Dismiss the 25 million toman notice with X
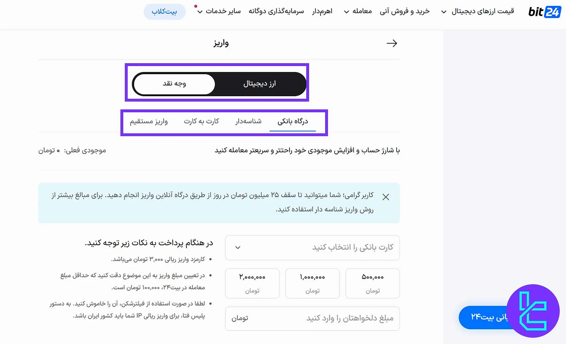Screen dimensions: 566x344 386,197
